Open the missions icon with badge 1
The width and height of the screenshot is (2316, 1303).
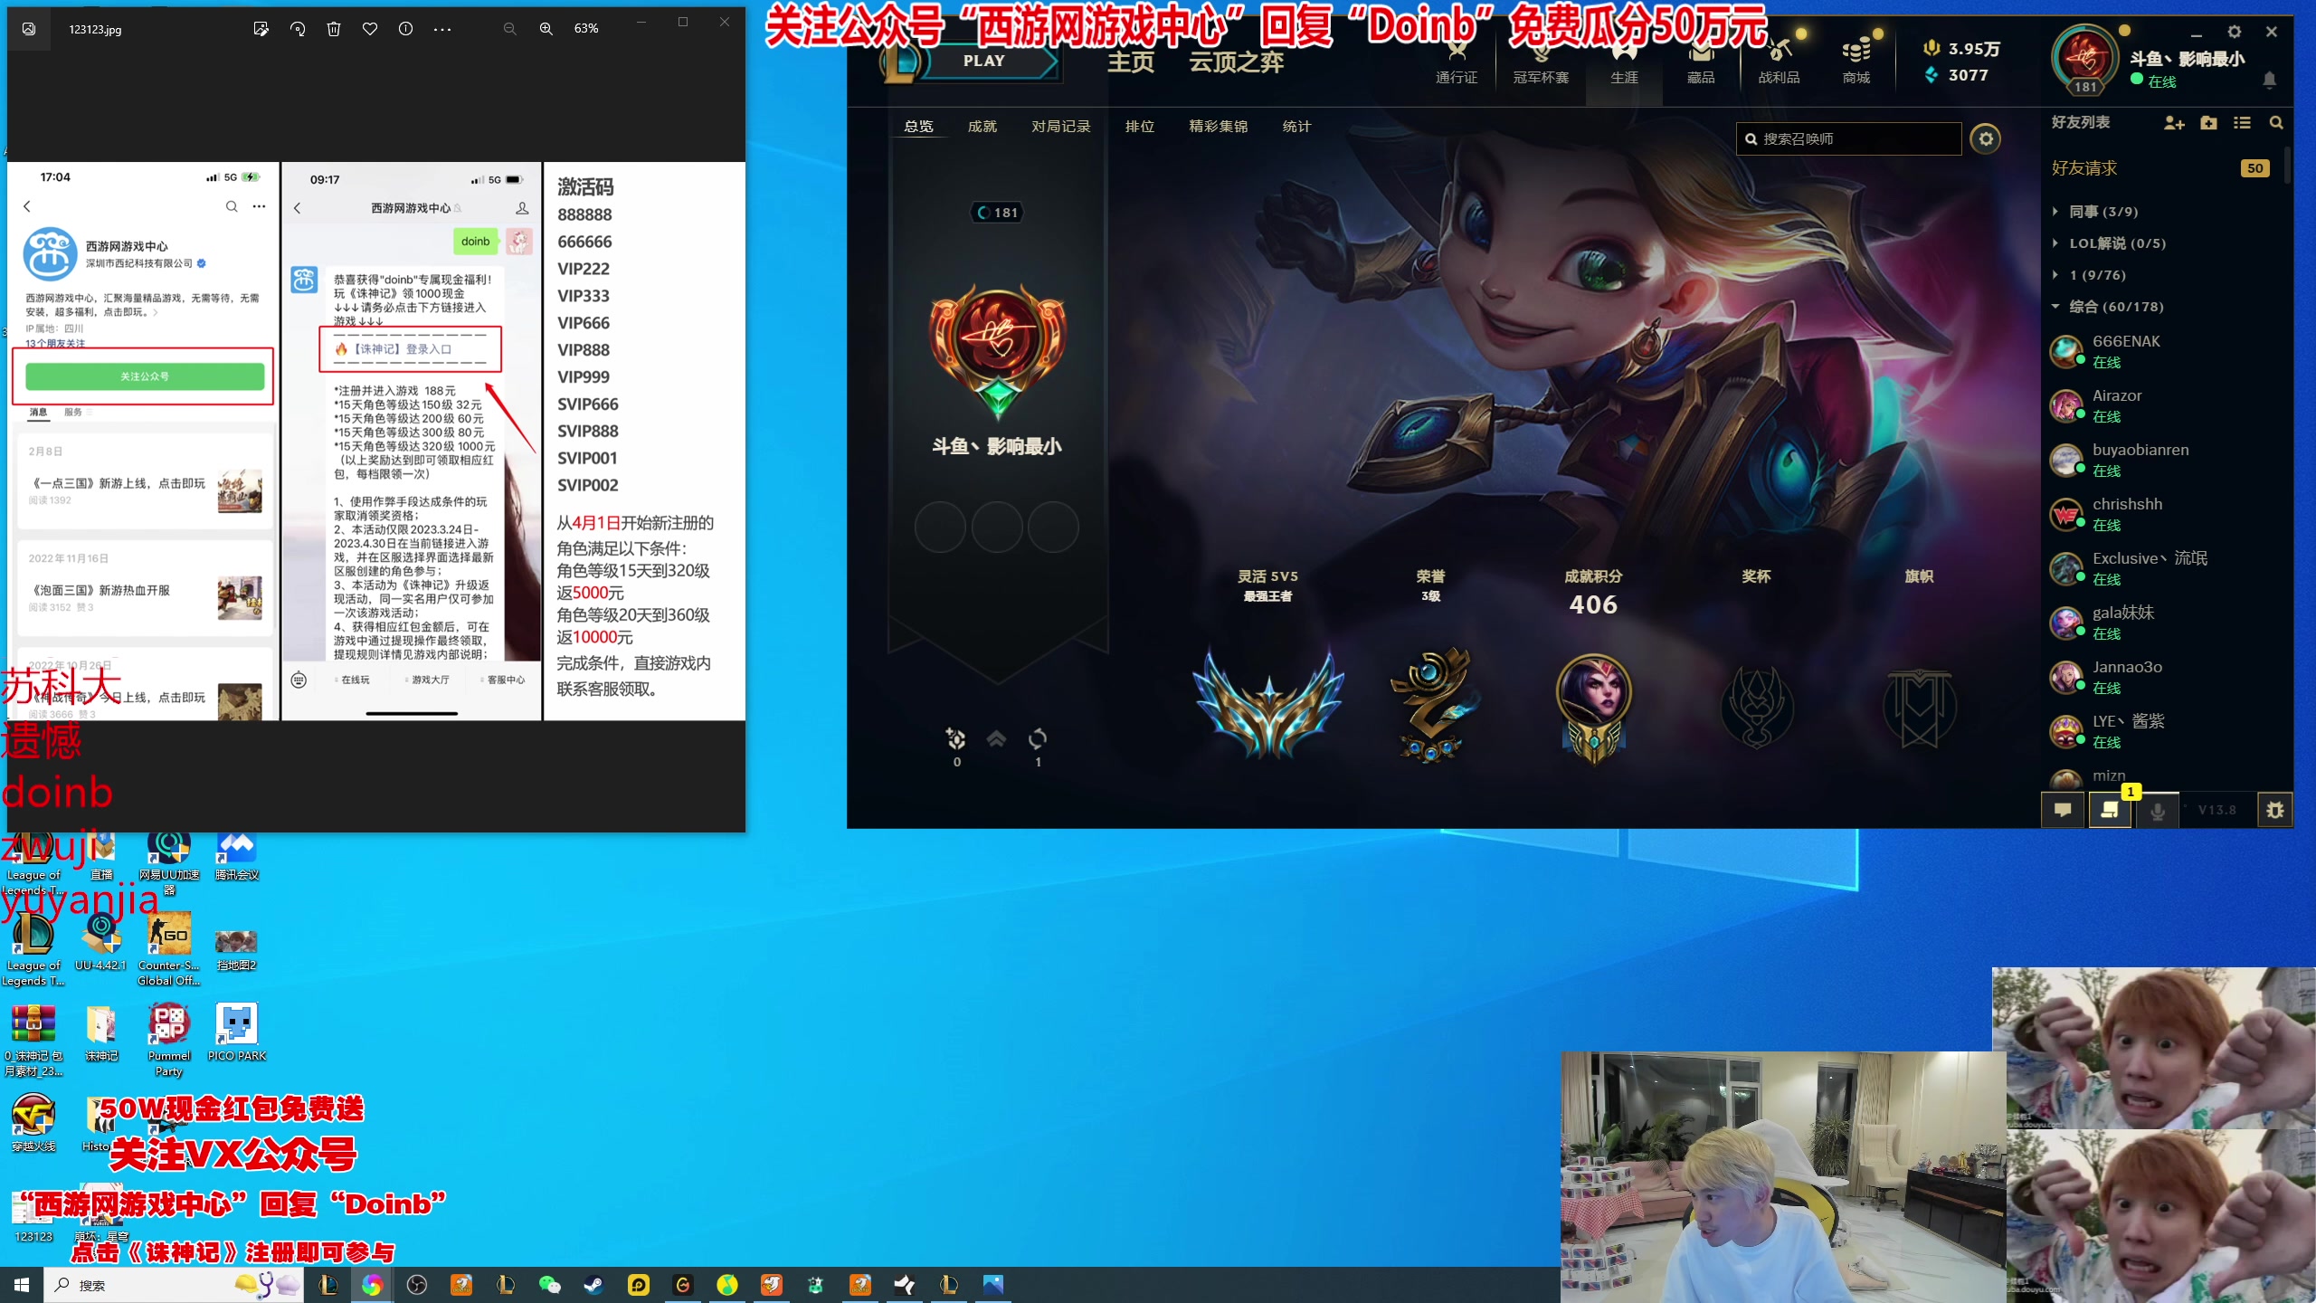click(2110, 810)
